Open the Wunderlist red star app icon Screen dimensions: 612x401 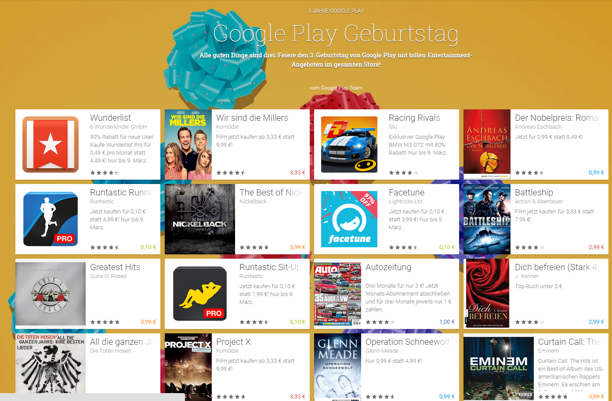(51, 145)
